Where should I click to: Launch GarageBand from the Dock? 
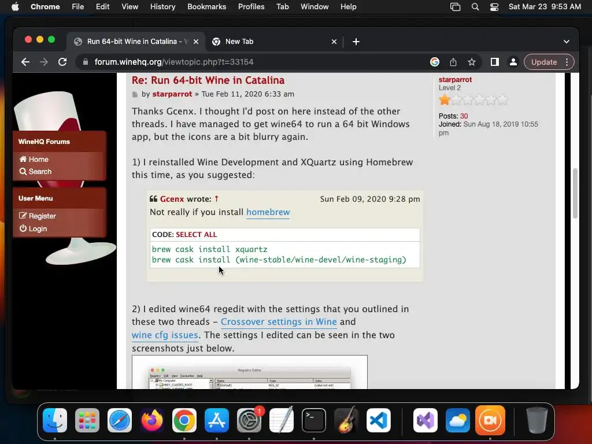346,420
